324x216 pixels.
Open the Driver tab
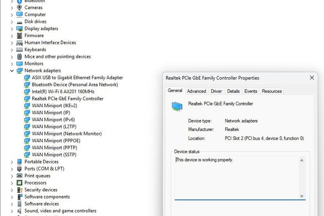coord(216,91)
